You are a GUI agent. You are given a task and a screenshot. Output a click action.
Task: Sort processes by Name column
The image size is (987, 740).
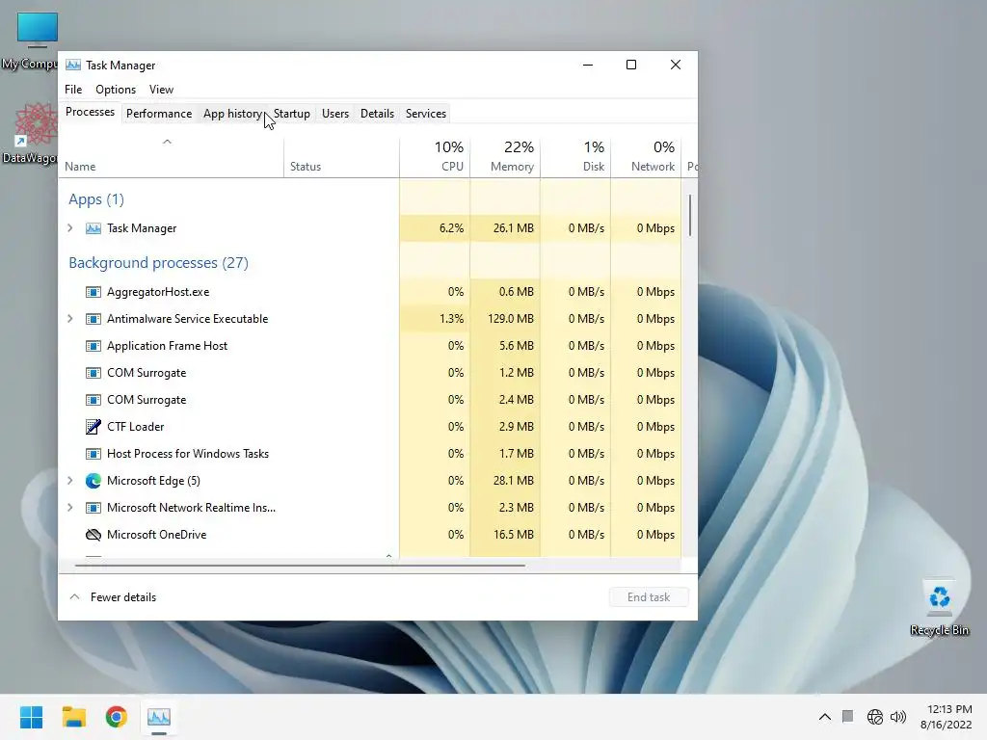(172, 157)
